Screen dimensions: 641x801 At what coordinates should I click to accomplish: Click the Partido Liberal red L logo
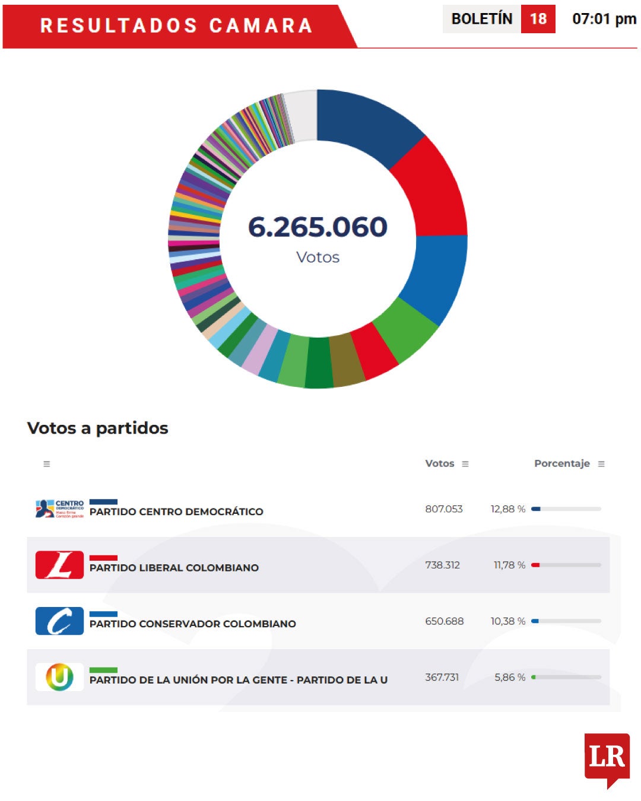tap(59, 565)
